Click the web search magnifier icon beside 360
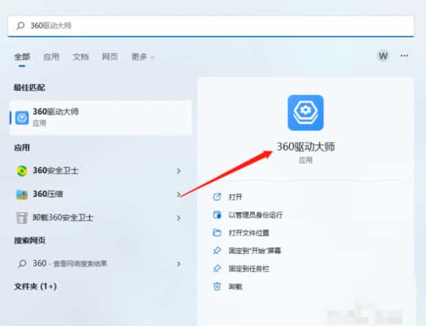The width and height of the screenshot is (426, 326). pos(22,264)
